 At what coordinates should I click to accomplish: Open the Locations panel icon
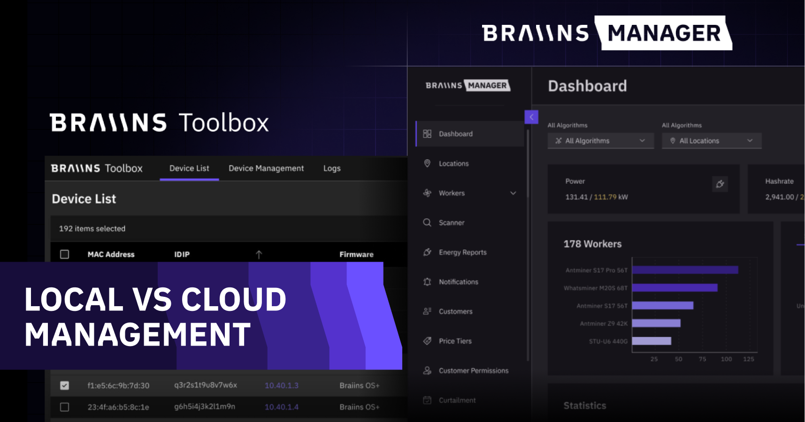pyautogui.click(x=427, y=163)
